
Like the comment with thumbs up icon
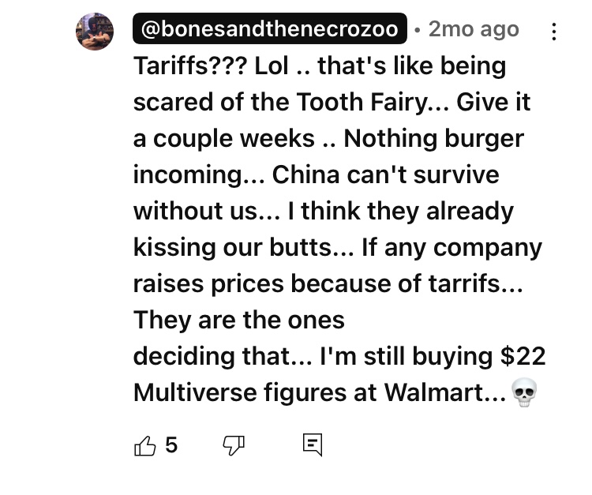click(145, 445)
